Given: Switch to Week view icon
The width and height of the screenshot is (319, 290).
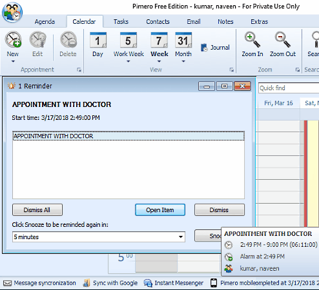Looking at the screenshot, I should [159, 40].
